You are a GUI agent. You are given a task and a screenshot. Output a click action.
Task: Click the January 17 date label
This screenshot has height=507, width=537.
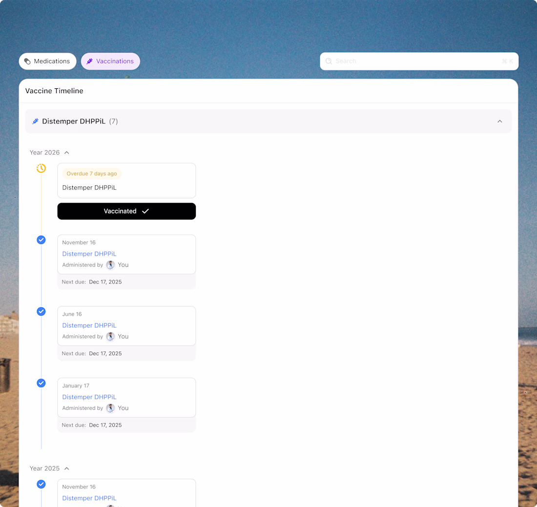[x=76, y=385]
